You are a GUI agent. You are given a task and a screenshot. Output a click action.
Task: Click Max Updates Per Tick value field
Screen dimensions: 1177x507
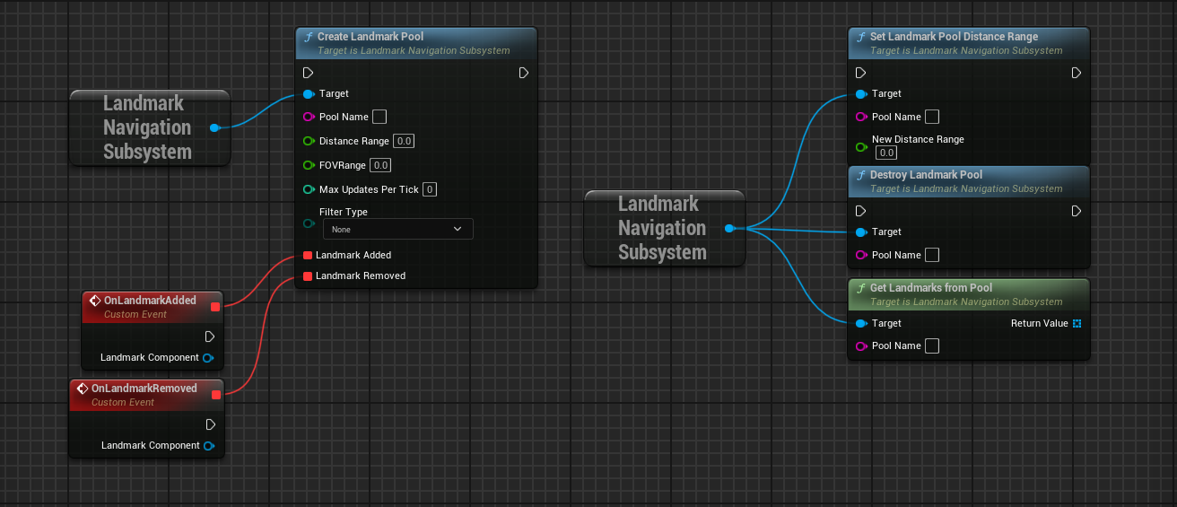point(430,189)
